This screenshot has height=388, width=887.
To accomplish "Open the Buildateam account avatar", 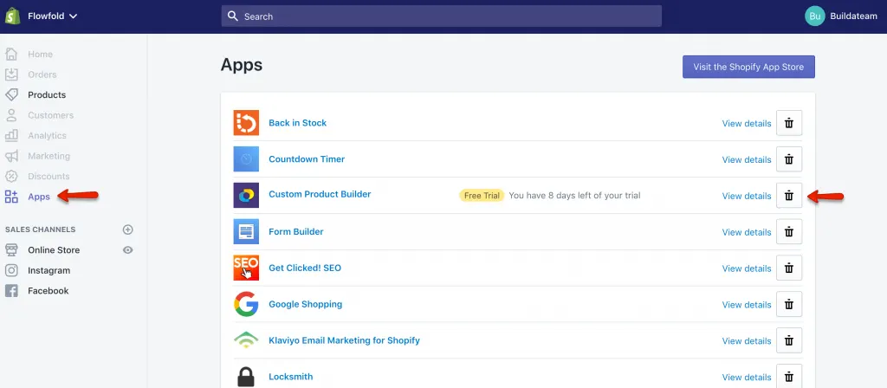I will point(814,16).
